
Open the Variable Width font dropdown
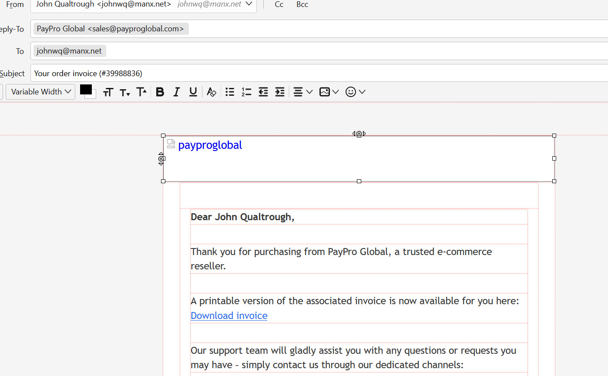[40, 92]
